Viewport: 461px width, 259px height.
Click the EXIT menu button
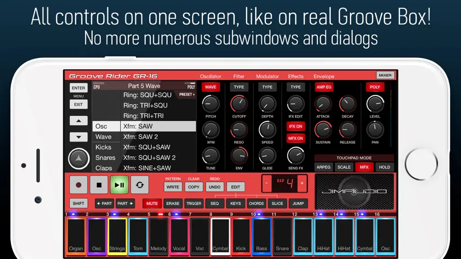coord(78,104)
